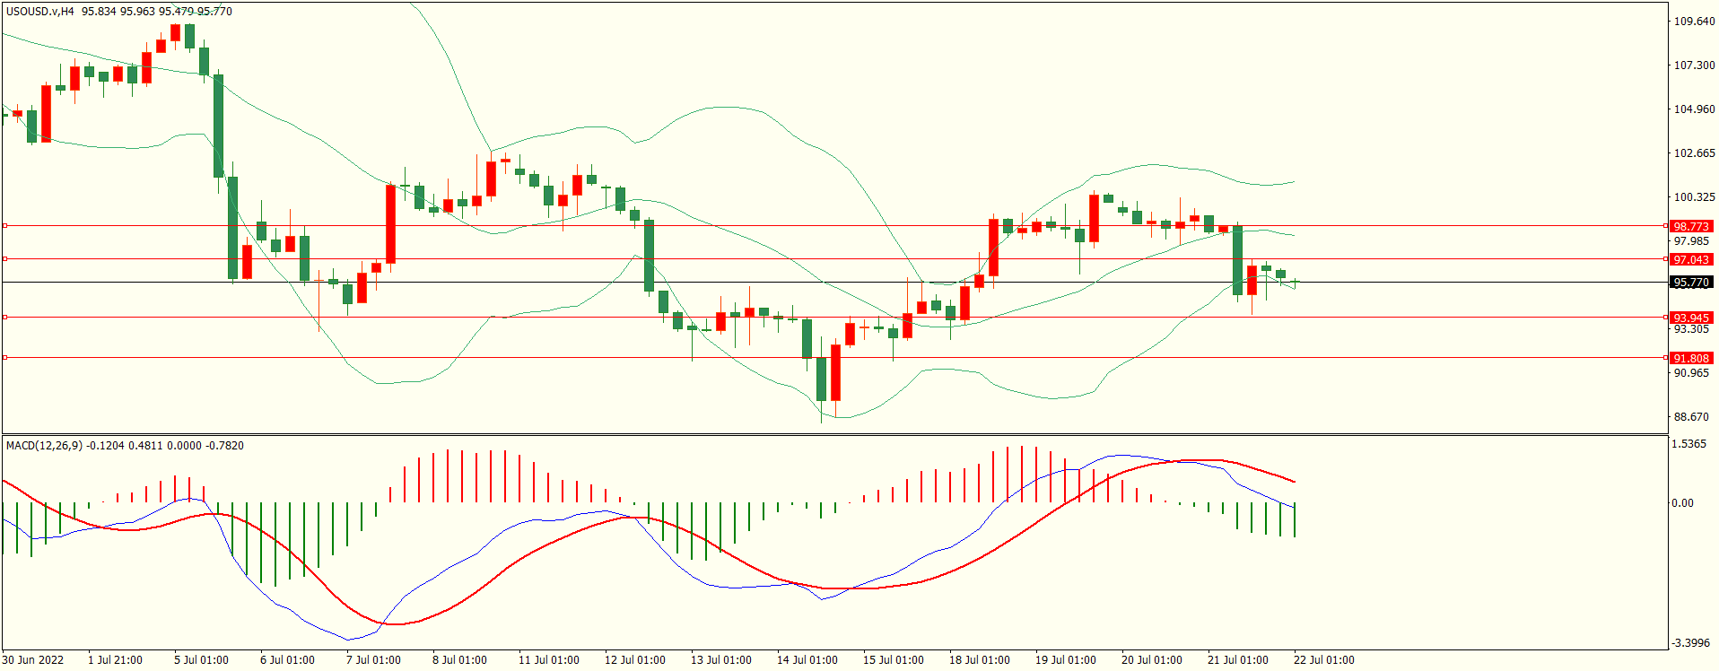Click the 14 Jul 01:00 time label
This screenshot has height=671, width=1719.
[x=807, y=660]
